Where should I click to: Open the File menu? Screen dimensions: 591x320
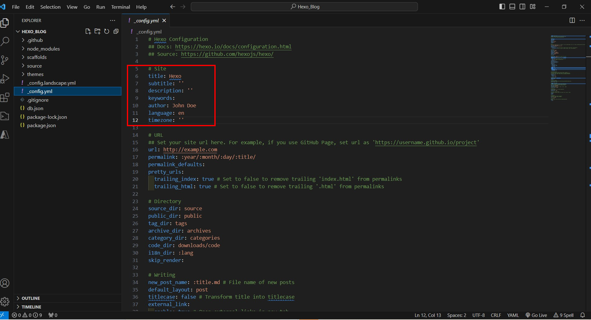pos(16,7)
